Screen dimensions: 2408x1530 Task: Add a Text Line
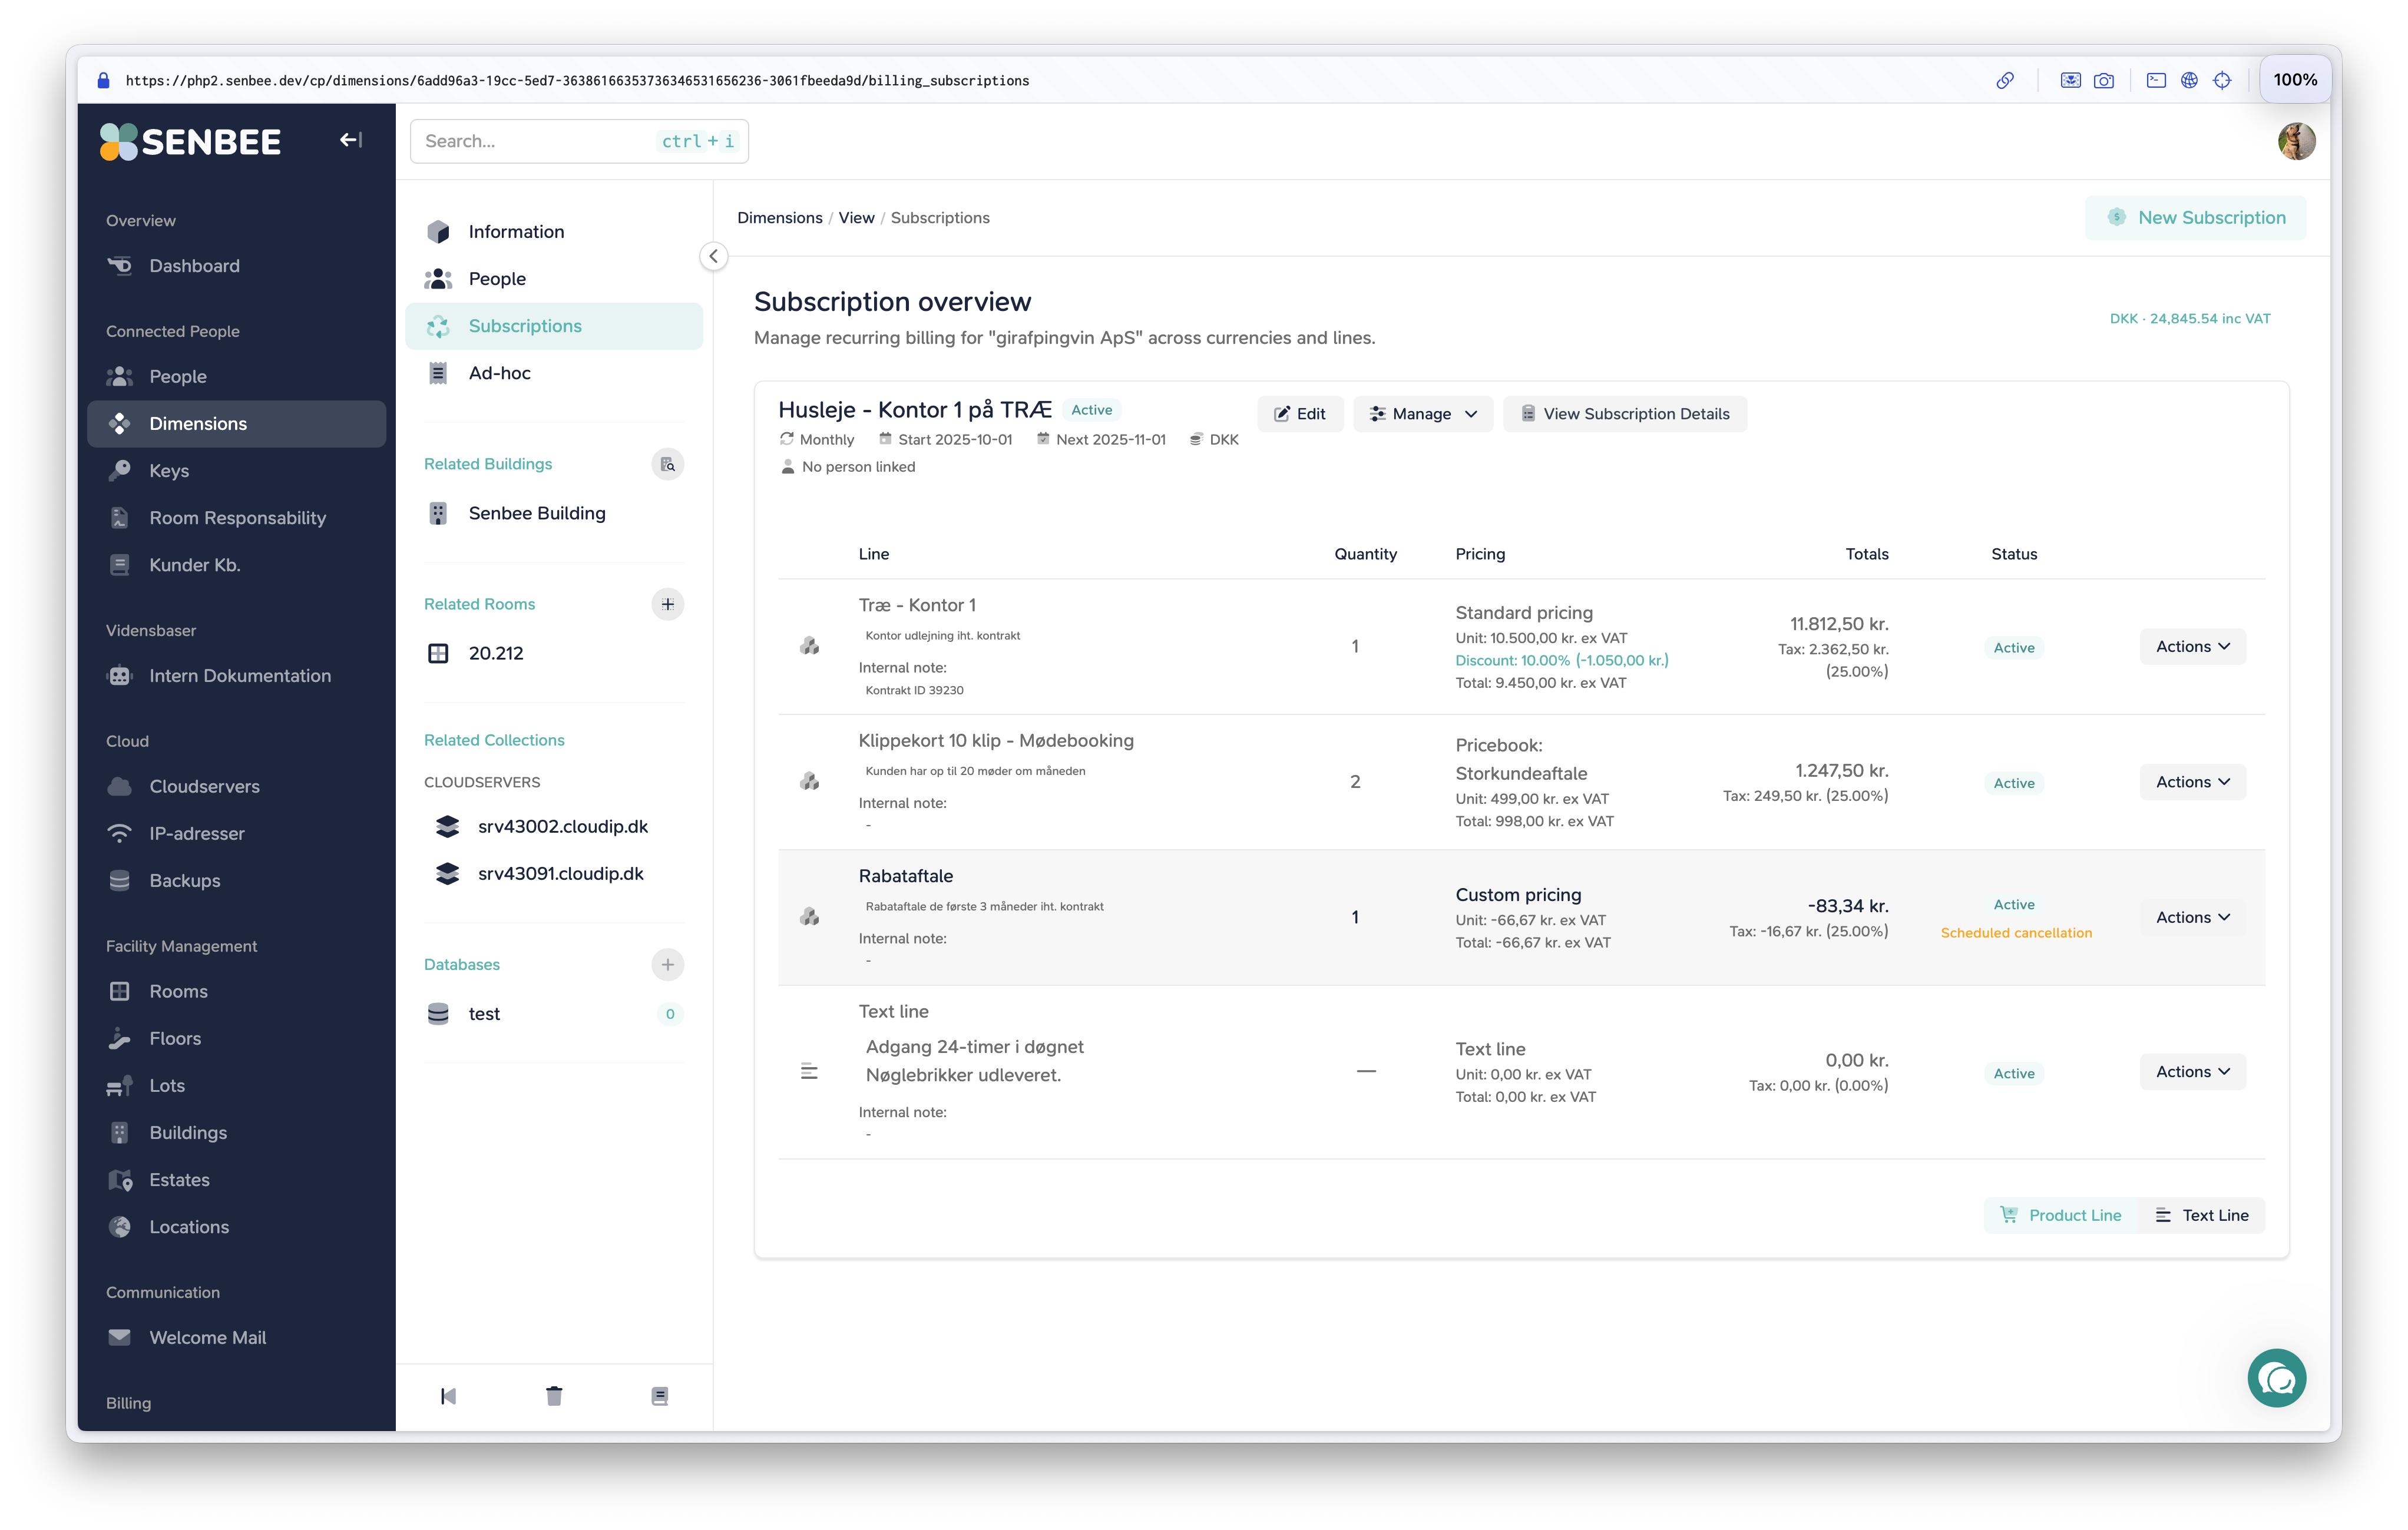pos(2201,1215)
